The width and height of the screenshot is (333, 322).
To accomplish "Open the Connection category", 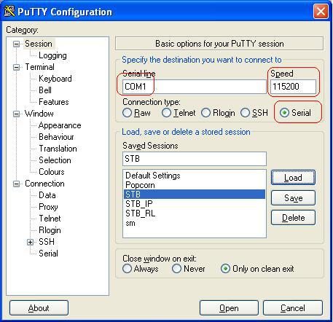I will 44,184.
